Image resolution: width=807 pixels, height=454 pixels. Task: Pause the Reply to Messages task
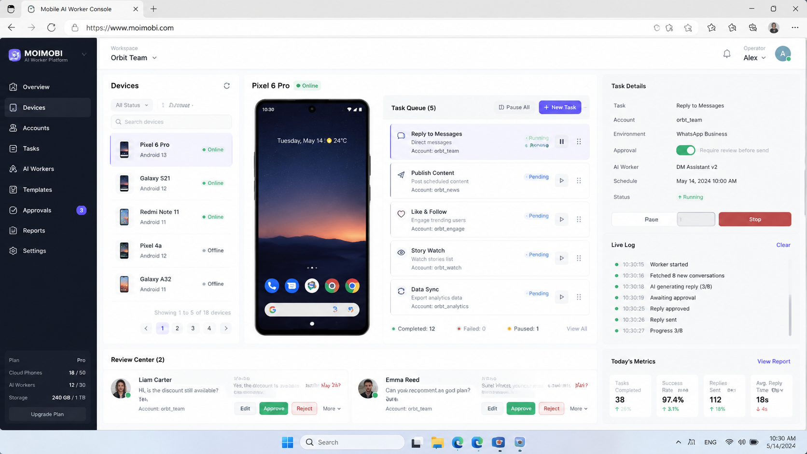click(x=561, y=142)
